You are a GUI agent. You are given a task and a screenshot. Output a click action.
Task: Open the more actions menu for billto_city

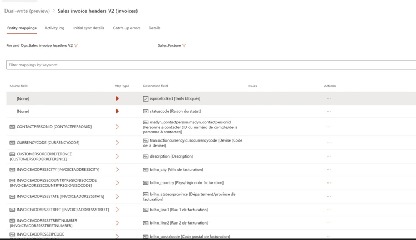point(329,170)
